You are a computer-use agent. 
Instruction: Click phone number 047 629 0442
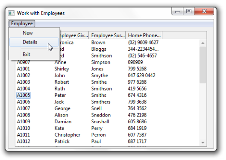[141, 76]
